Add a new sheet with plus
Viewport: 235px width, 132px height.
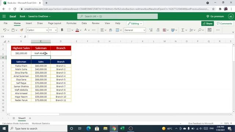coord(30,118)
